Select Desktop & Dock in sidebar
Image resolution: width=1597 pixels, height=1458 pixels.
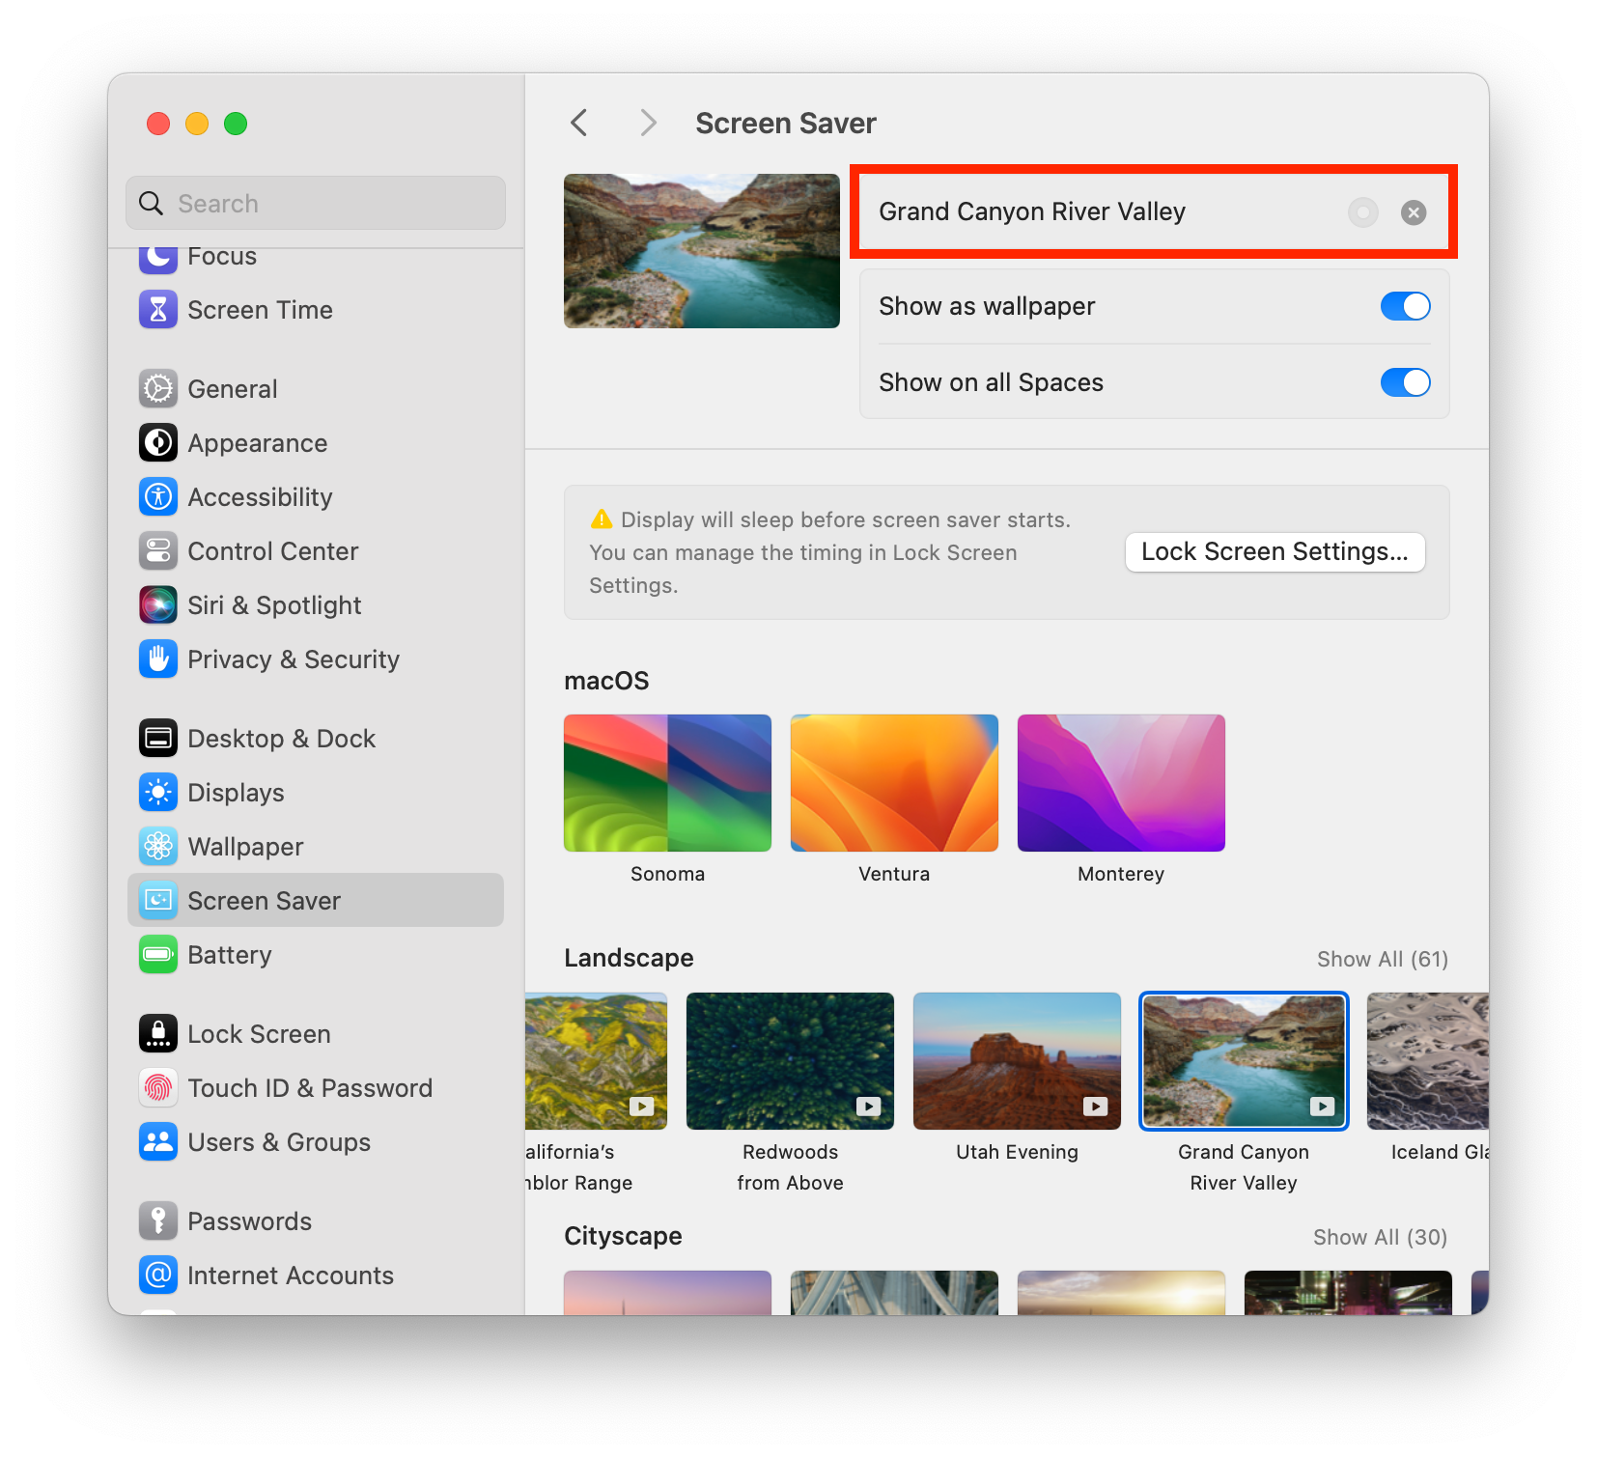[281, 739]
